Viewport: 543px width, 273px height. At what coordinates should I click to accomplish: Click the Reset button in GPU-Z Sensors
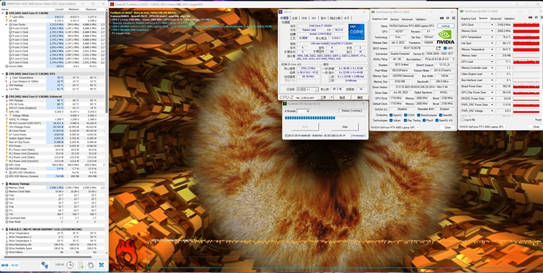coord(538,120)
